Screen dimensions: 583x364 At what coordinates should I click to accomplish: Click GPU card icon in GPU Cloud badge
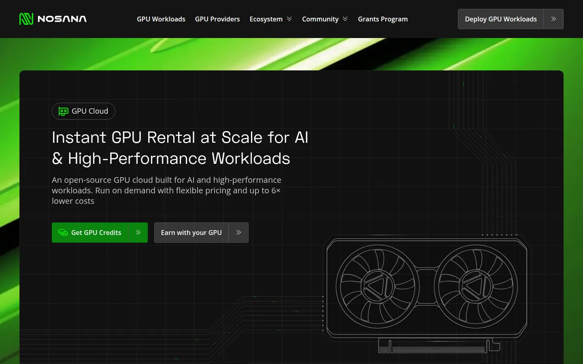(64, 111)
